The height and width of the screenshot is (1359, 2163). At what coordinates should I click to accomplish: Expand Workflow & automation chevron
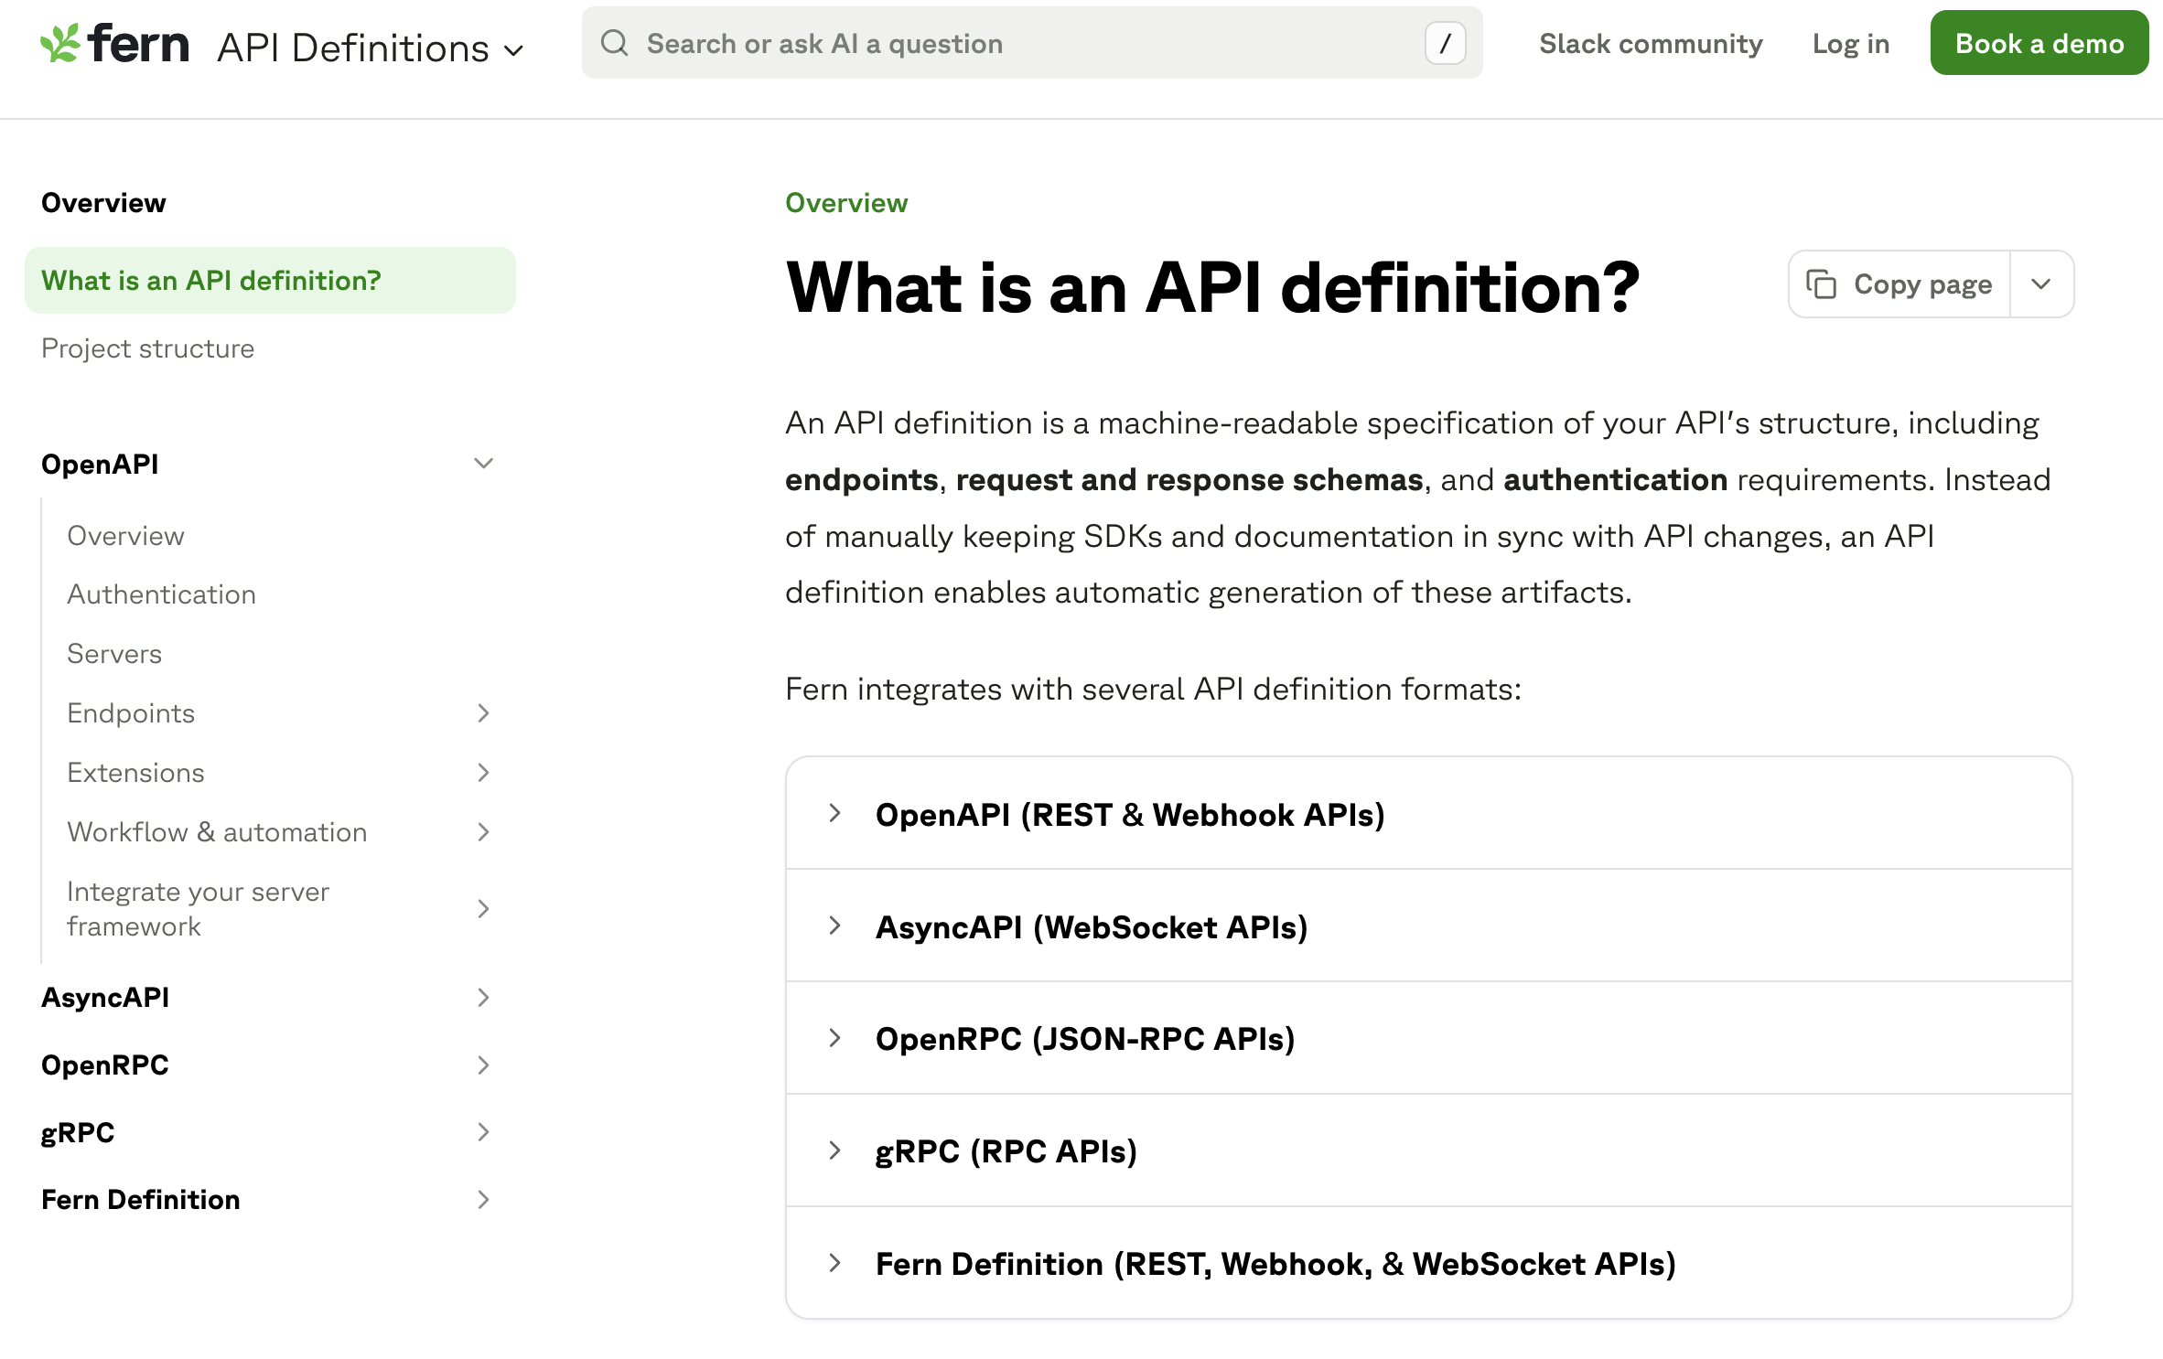pyautogui.click(x=483, y=832)
